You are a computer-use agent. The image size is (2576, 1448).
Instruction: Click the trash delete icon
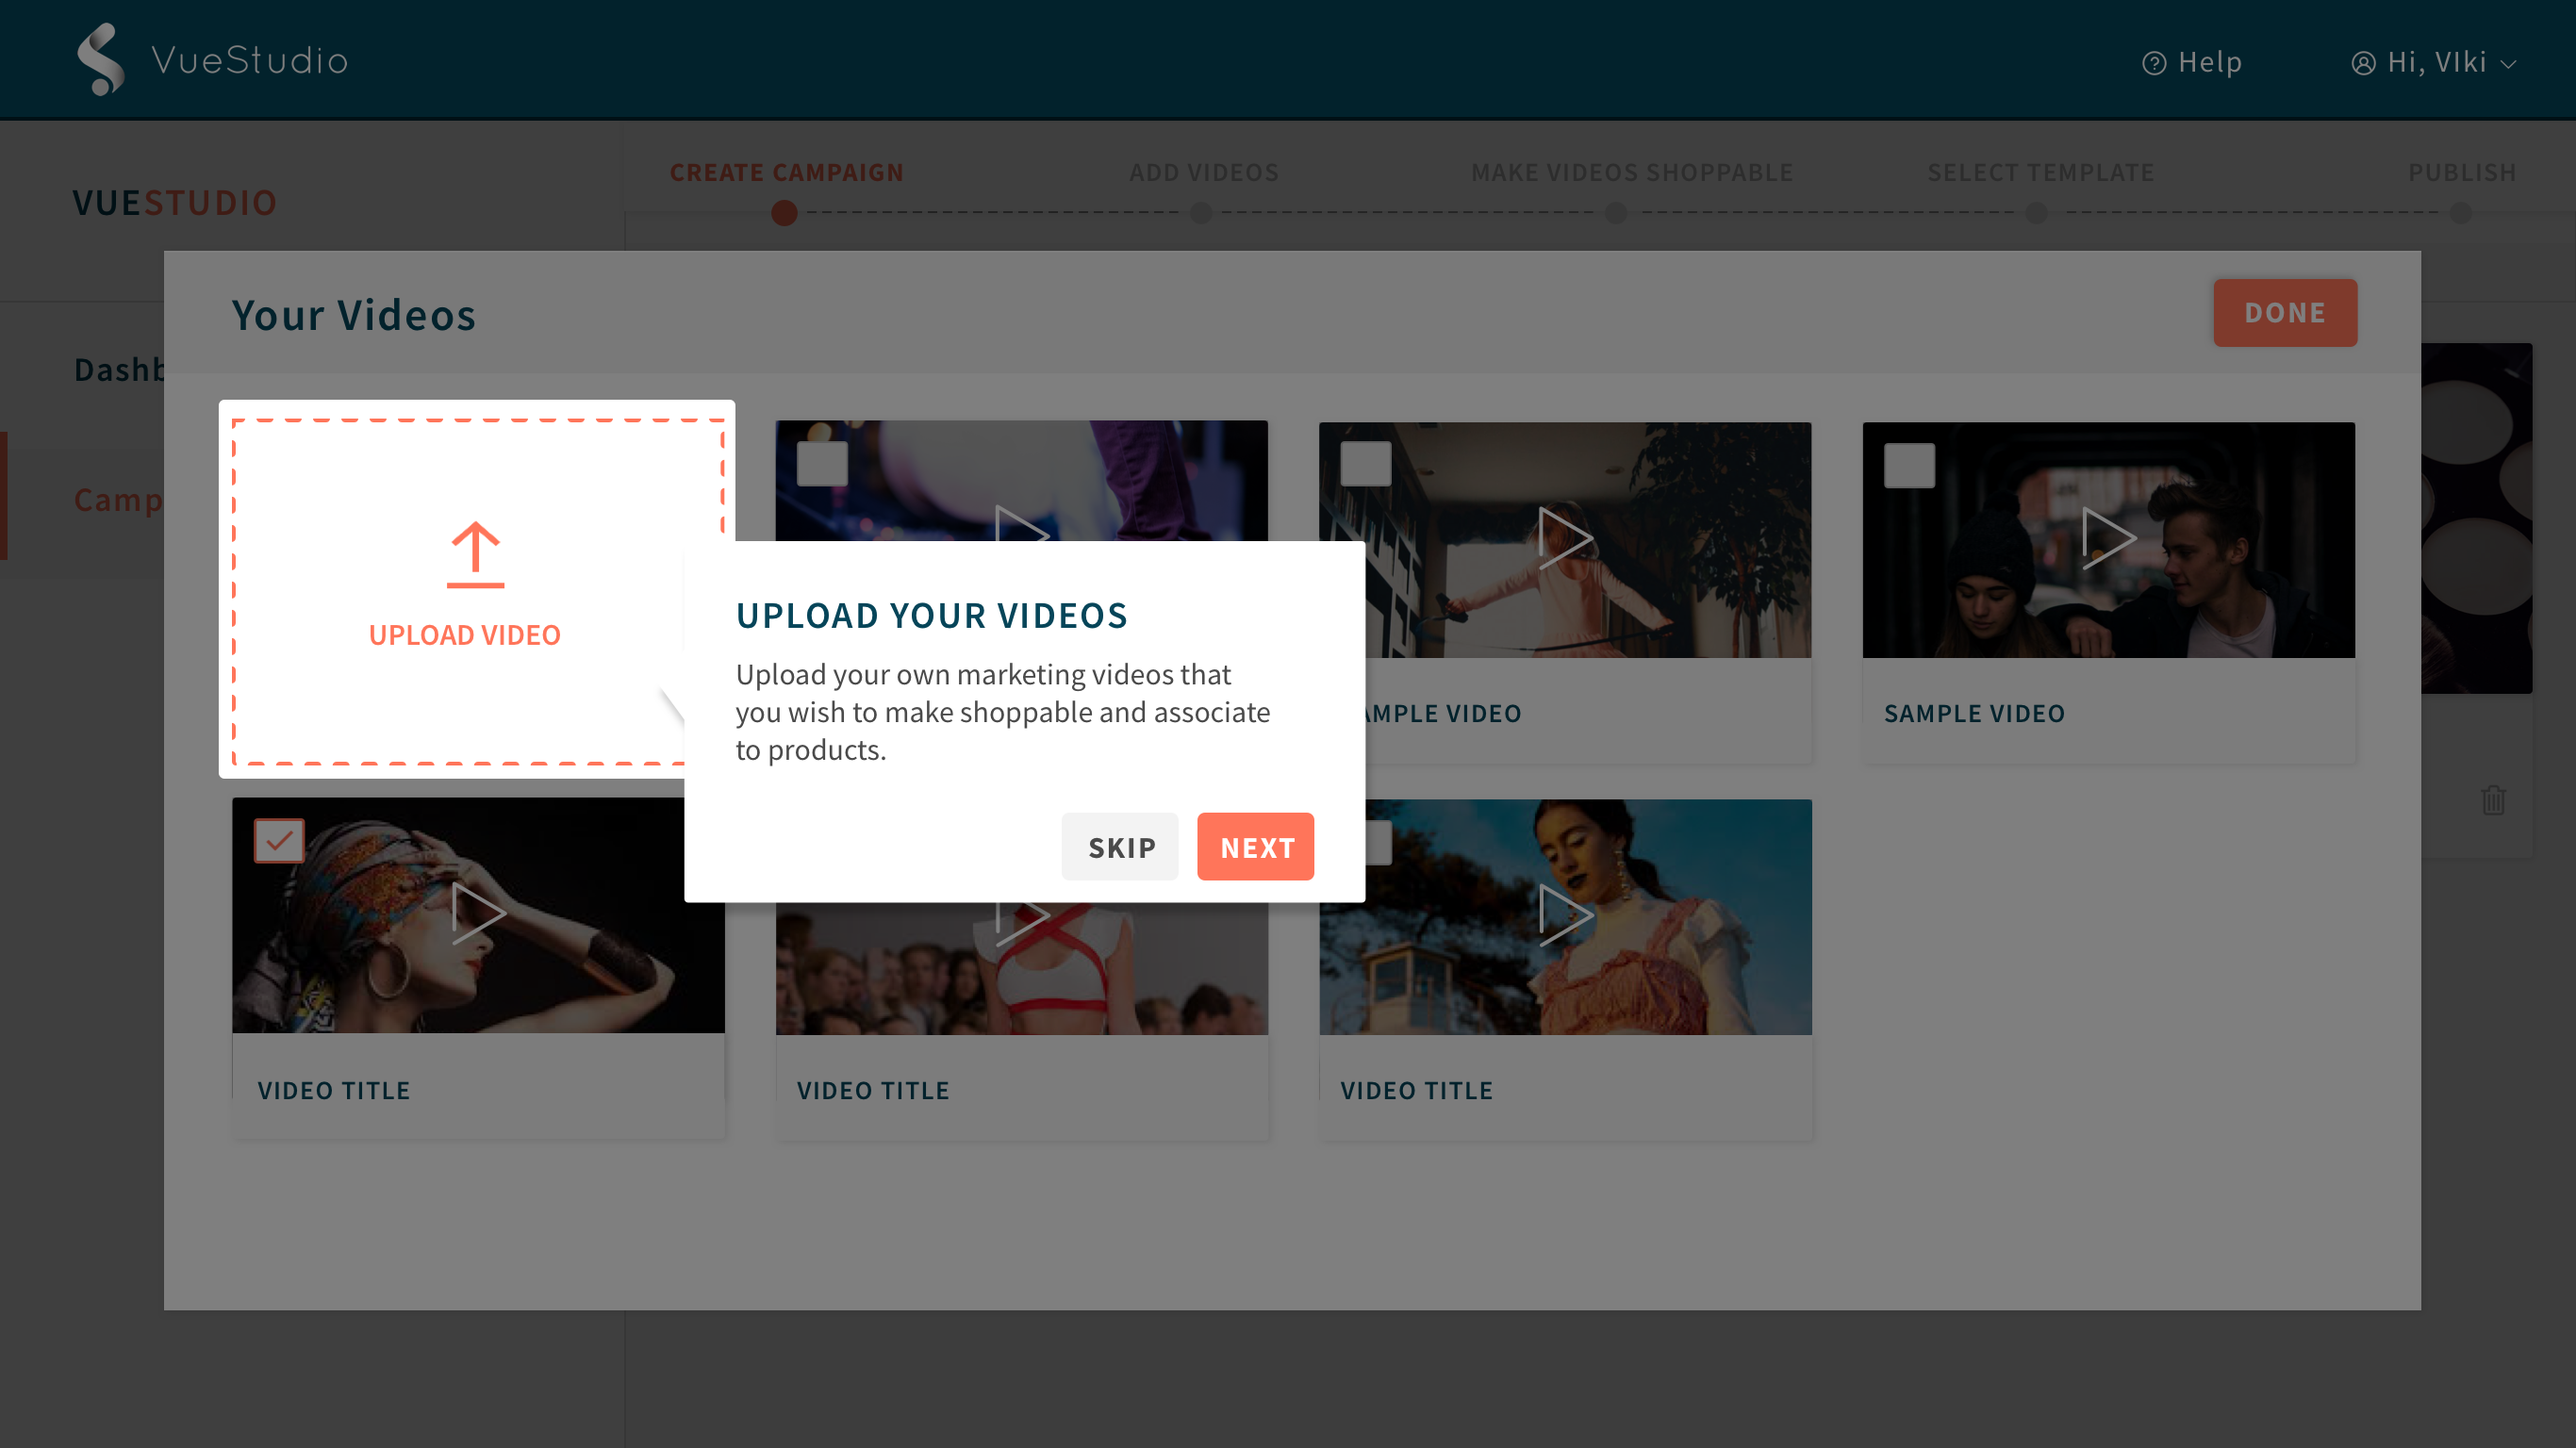coord(2493,799)
